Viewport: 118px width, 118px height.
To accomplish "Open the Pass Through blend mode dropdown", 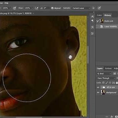I will click(106, 78).
